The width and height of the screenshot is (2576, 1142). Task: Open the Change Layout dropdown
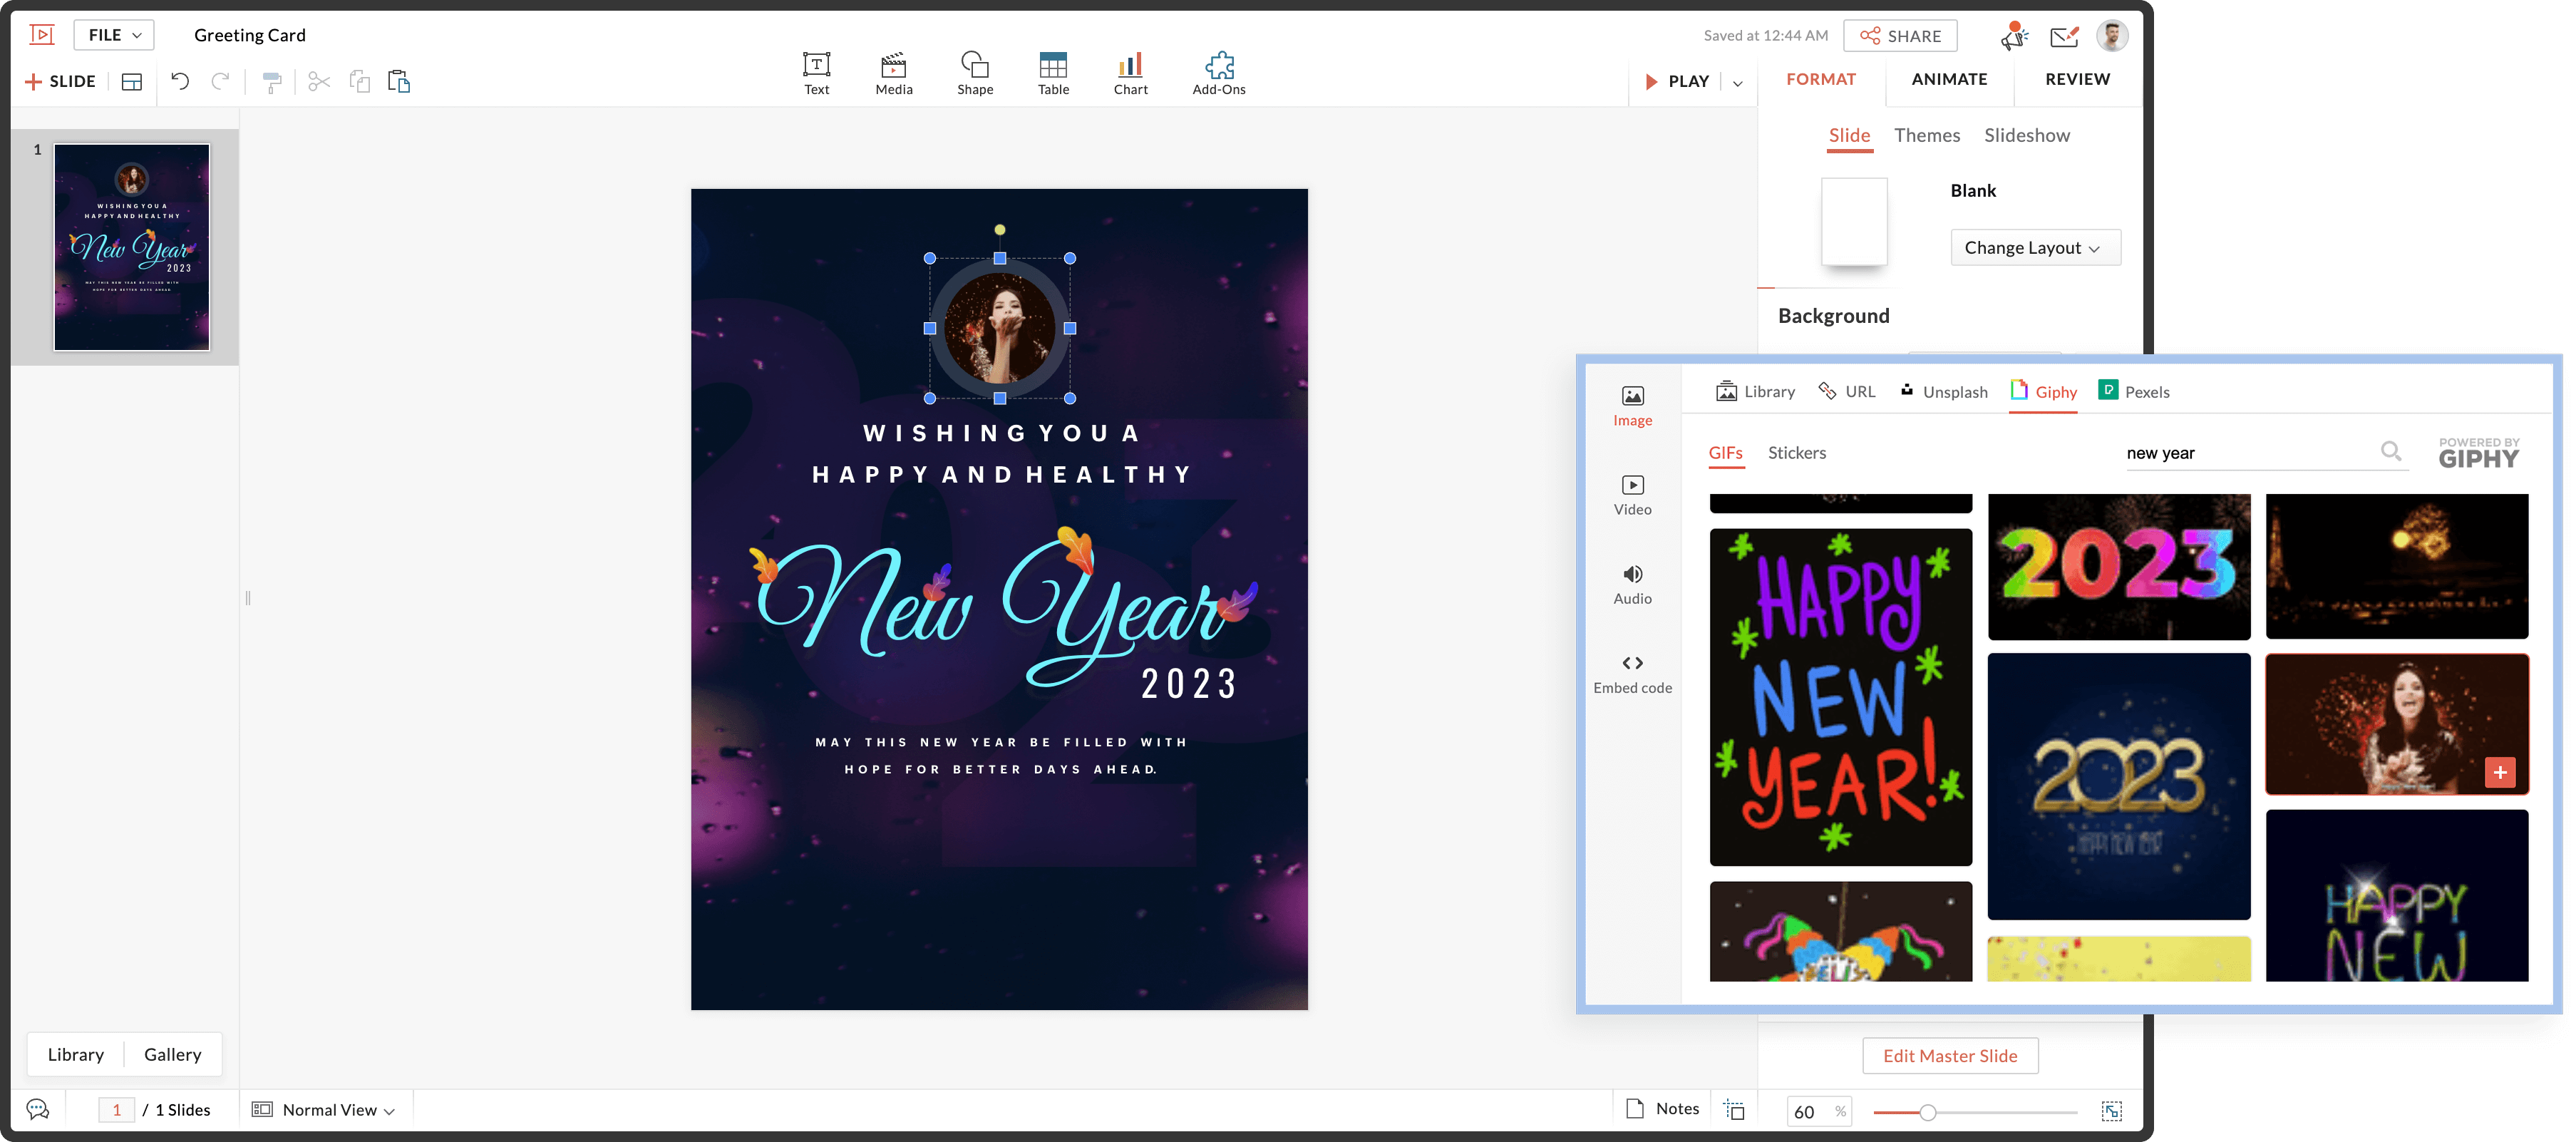point(2035,247)
